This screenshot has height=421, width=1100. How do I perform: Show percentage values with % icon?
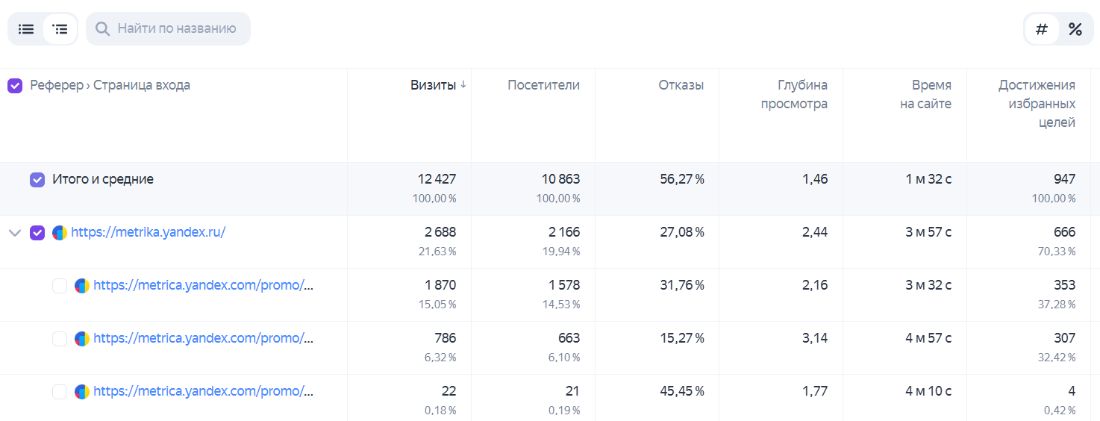(1075, 29)
